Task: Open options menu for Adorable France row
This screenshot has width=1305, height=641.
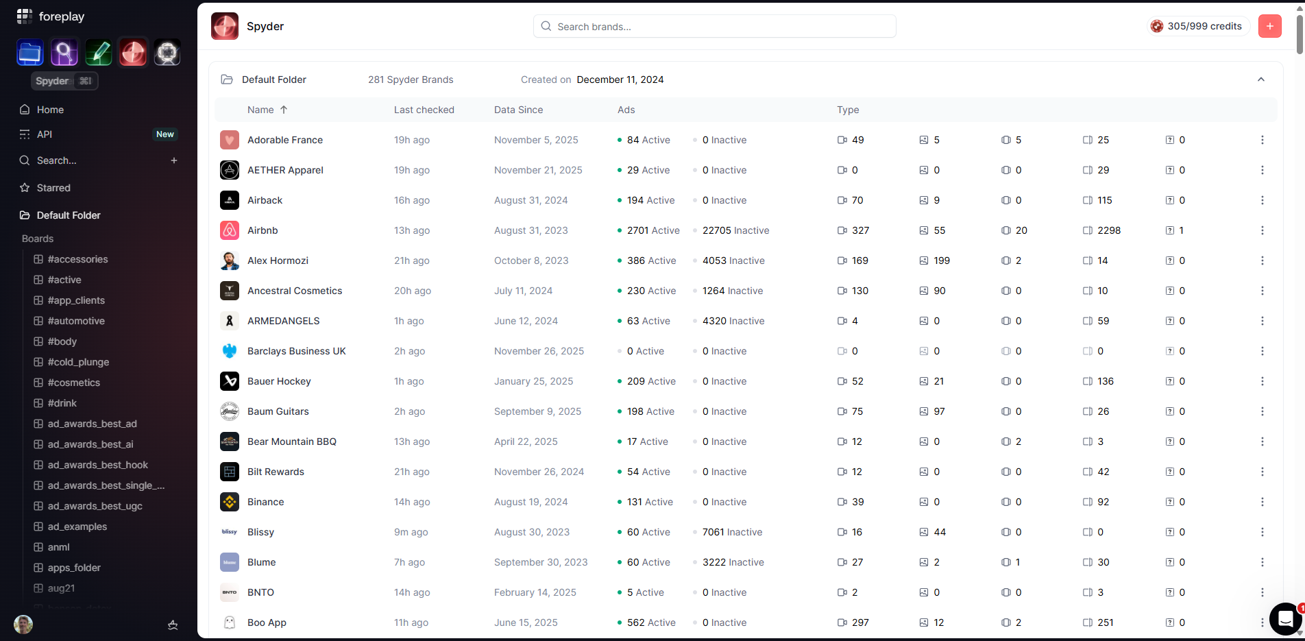Action: pyautogui.click(x=1262, y=140)
